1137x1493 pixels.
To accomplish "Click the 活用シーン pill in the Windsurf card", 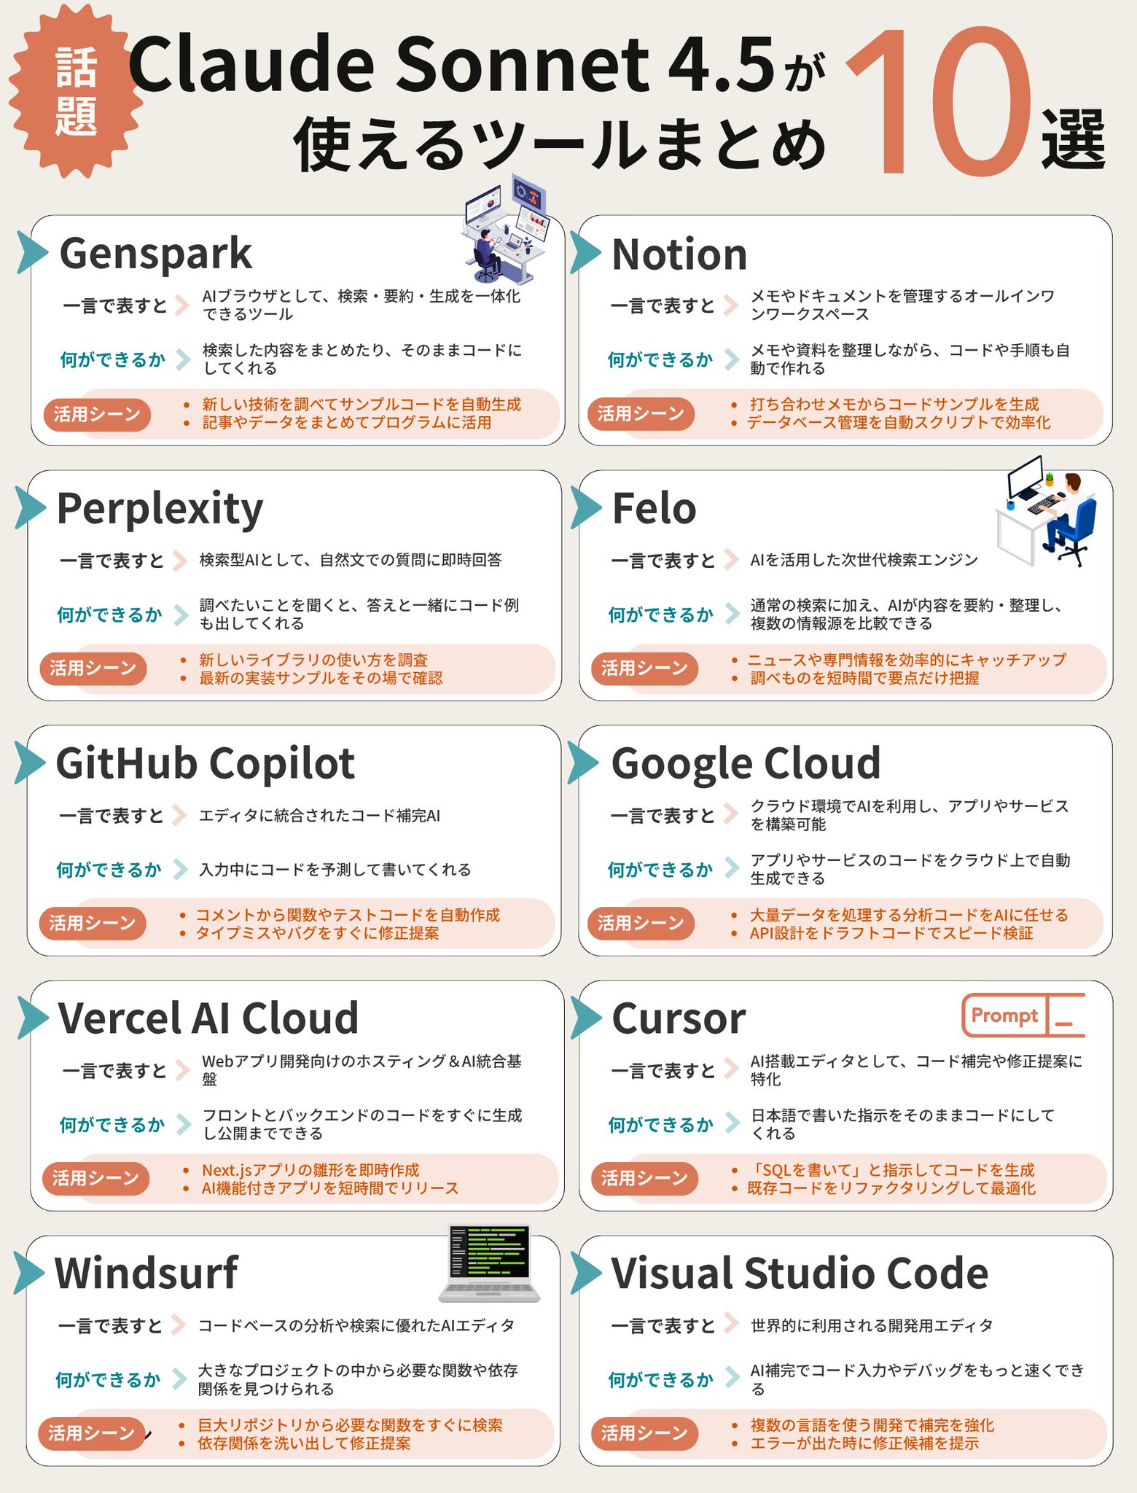I will (x=92, y=1434).
